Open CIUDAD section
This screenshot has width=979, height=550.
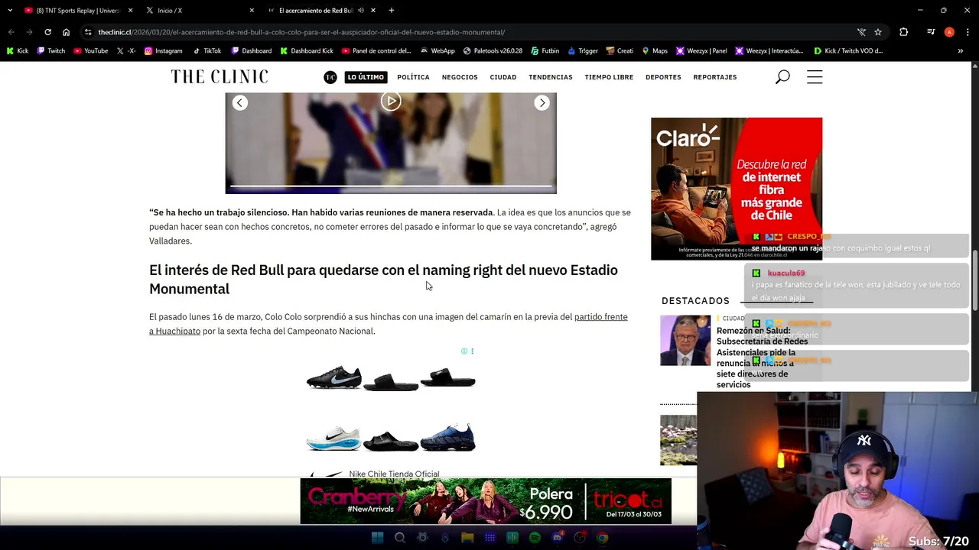click(503, 77)
